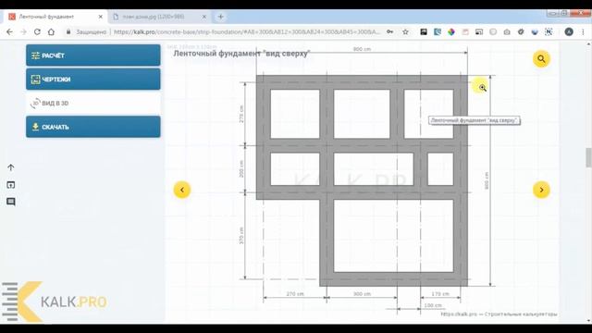Click the comment bubble icon in left sidebar

tap(10, 202)
